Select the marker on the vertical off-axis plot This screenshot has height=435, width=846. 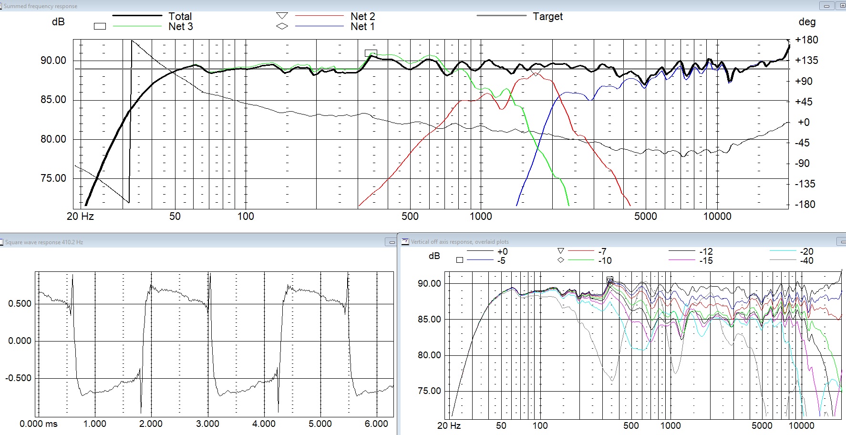pos(609,280)
